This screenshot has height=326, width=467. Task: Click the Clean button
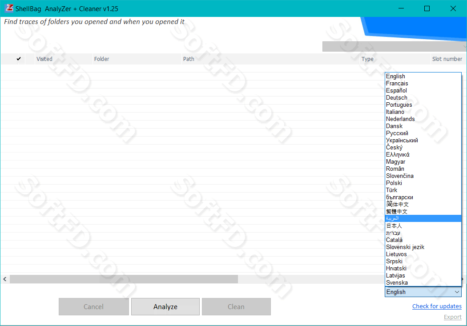(x=236, y=306)
